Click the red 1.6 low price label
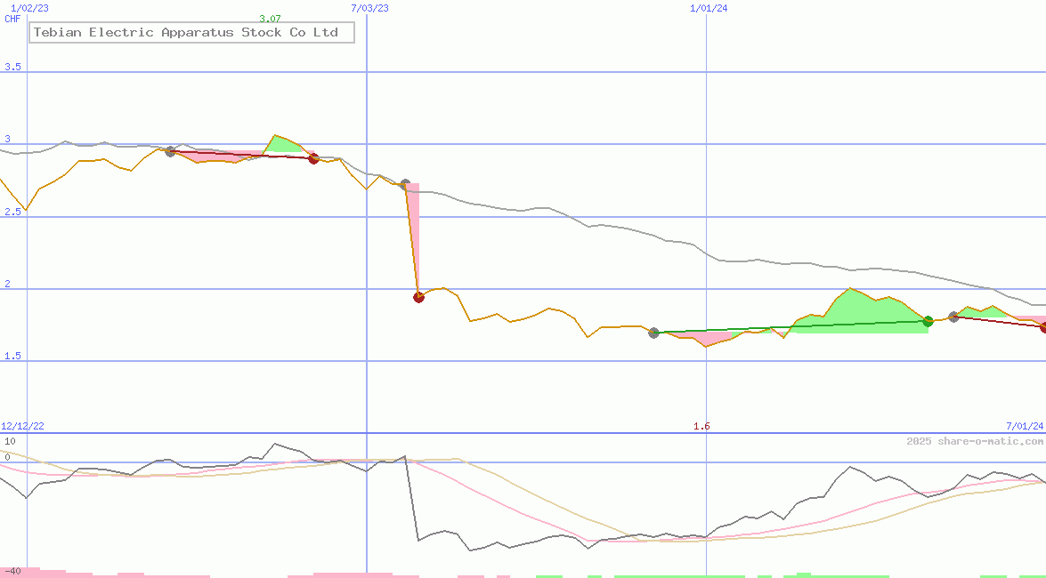 click(x=701, y=427)
